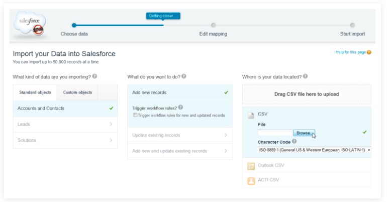Click Start import progress step dot
The height and width of the screenshot is (202, 387).
pos(352,25)
